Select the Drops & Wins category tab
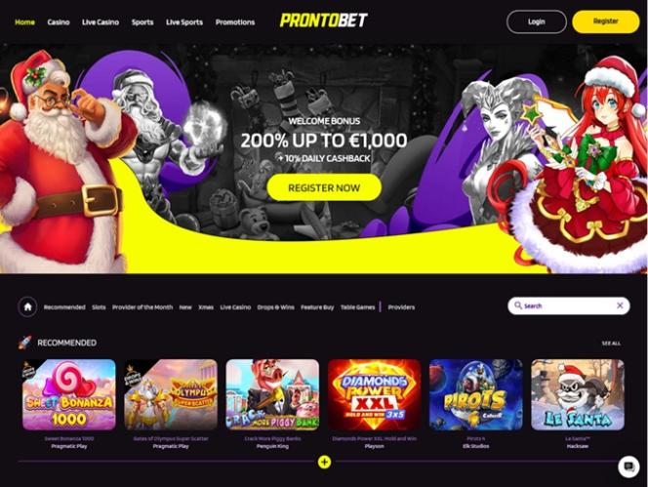 (x=275, y=307)
